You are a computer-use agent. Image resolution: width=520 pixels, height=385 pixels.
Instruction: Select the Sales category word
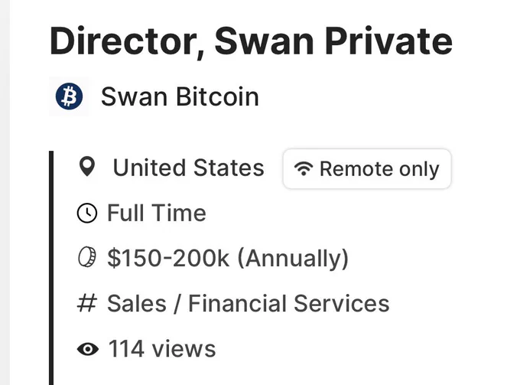coord(137,303)
